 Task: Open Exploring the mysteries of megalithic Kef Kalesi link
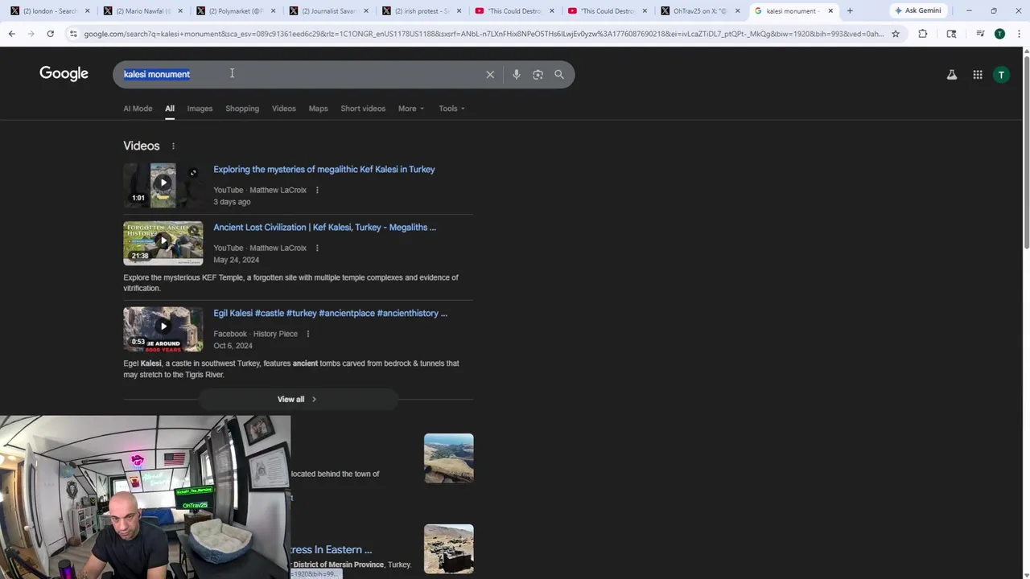323,170
